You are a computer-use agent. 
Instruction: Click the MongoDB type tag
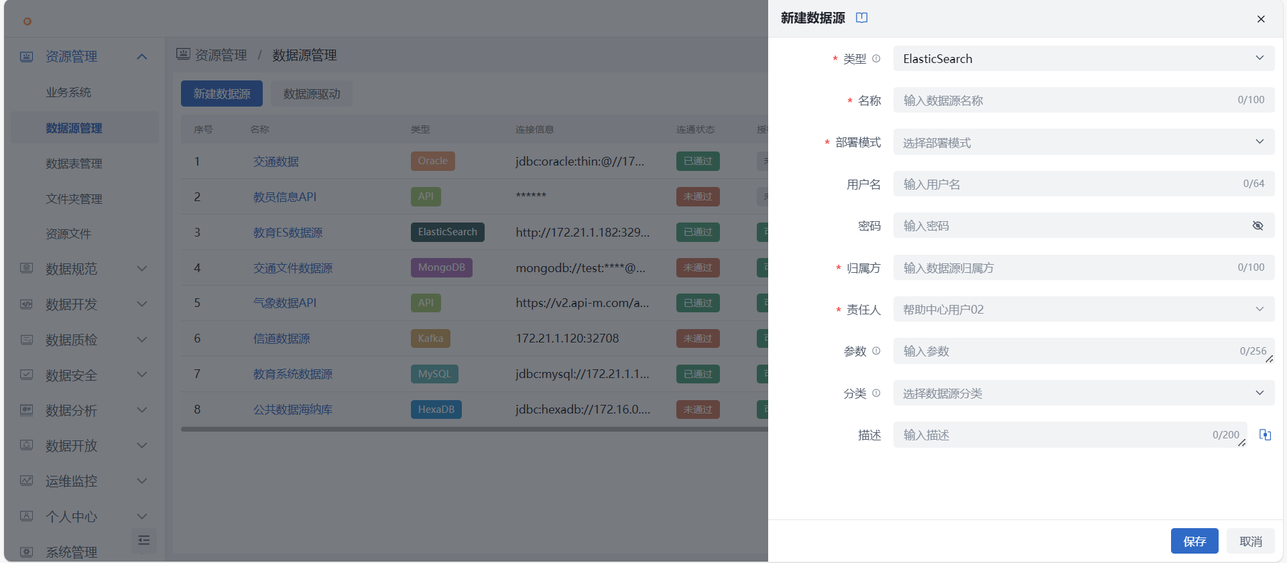[x=442, y=267]
